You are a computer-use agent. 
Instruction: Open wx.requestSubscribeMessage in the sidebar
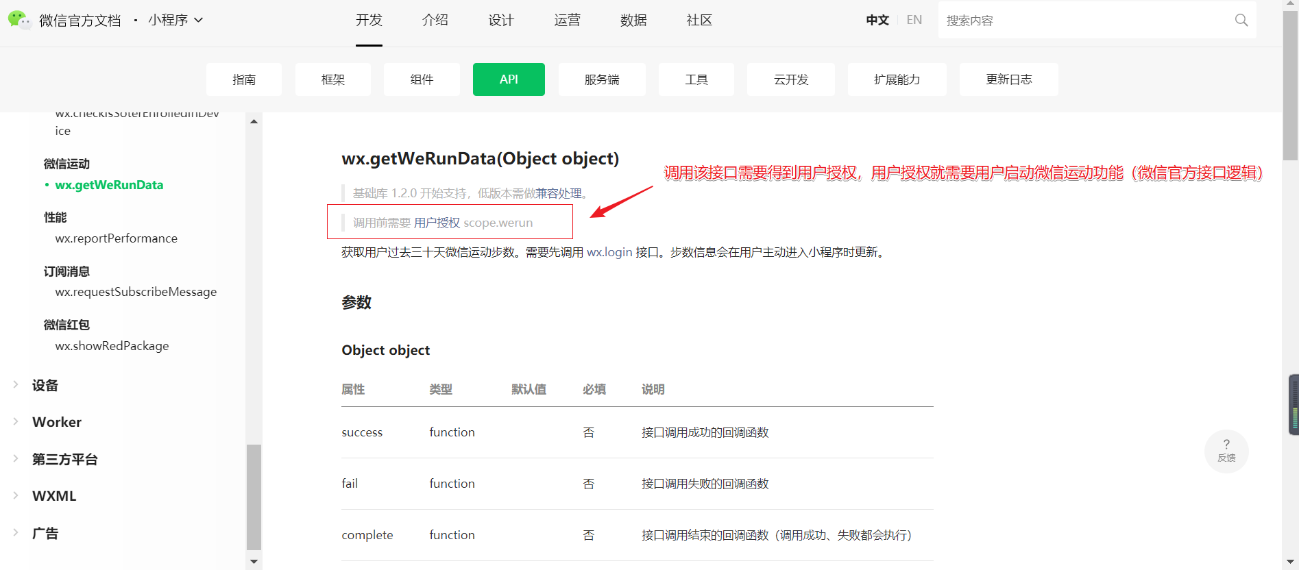[136, 292]
